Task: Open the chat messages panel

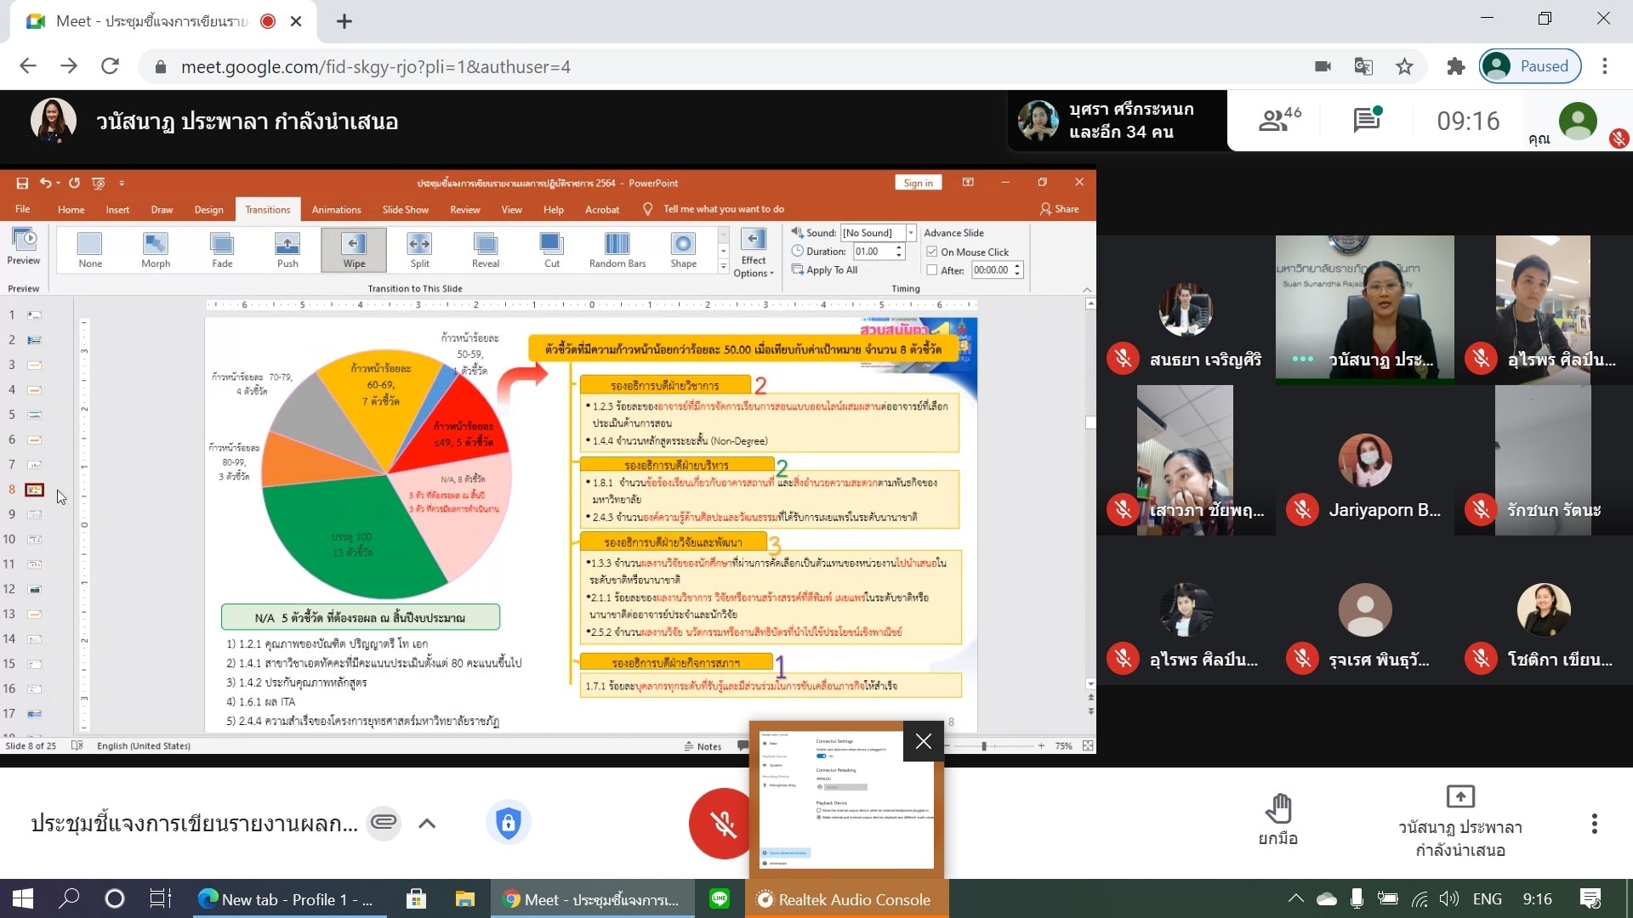Action: (1366, 121)
